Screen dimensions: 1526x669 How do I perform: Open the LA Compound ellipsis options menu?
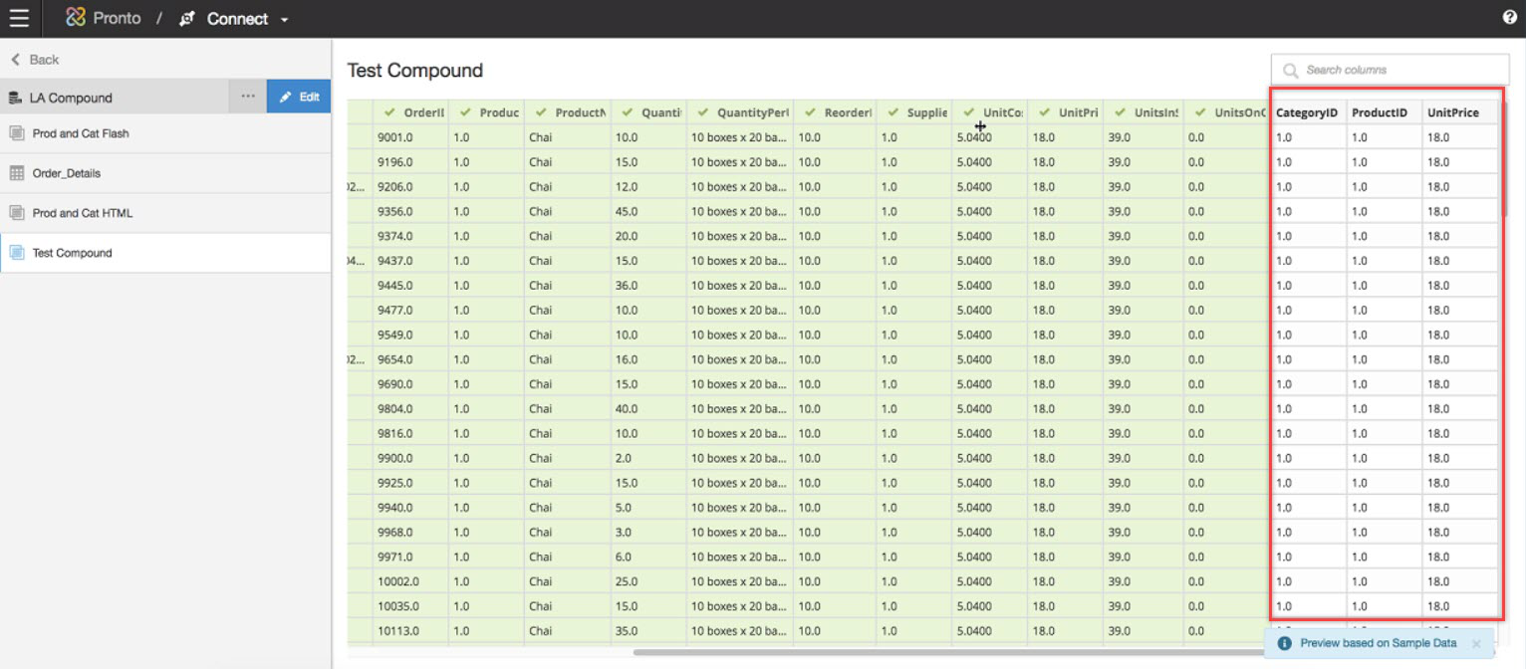[248, 97]
